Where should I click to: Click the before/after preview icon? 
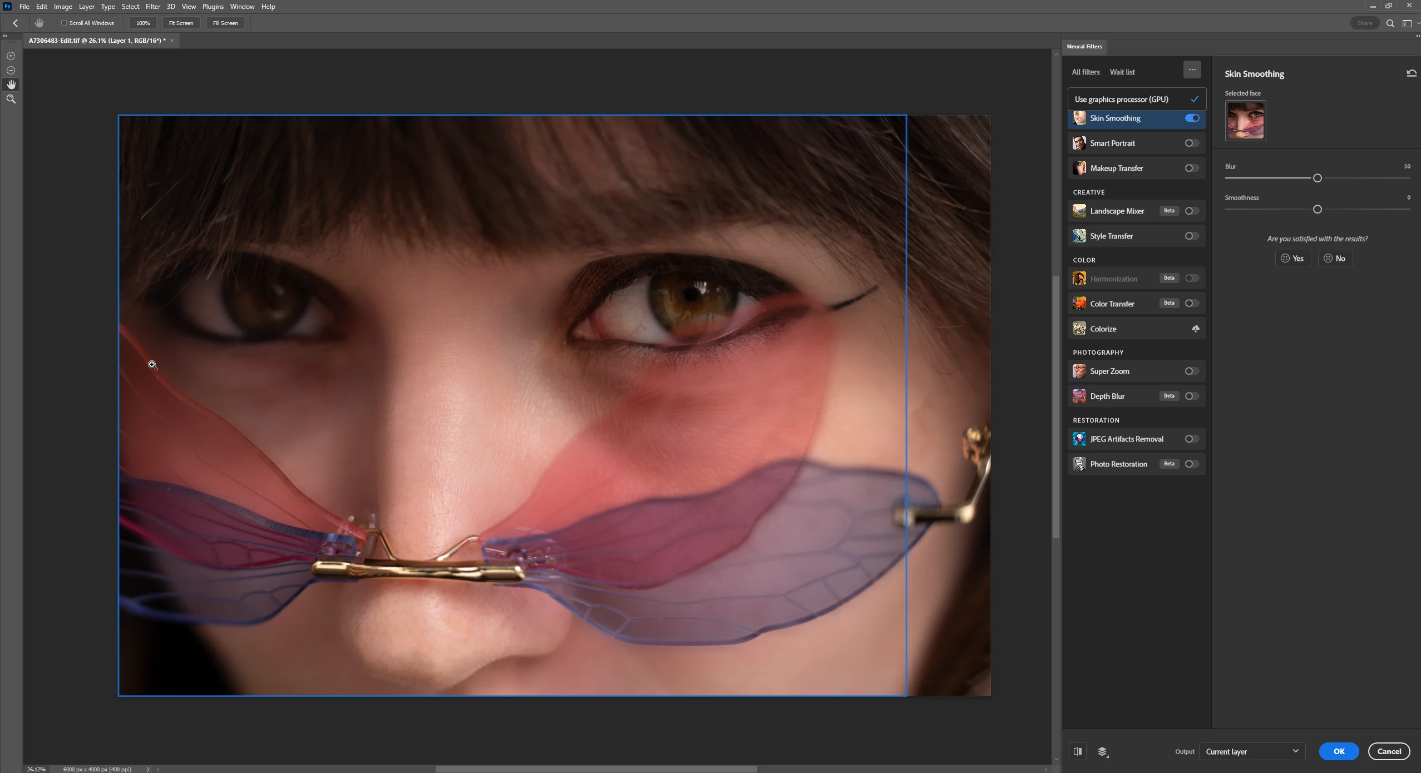(1078, 751)
